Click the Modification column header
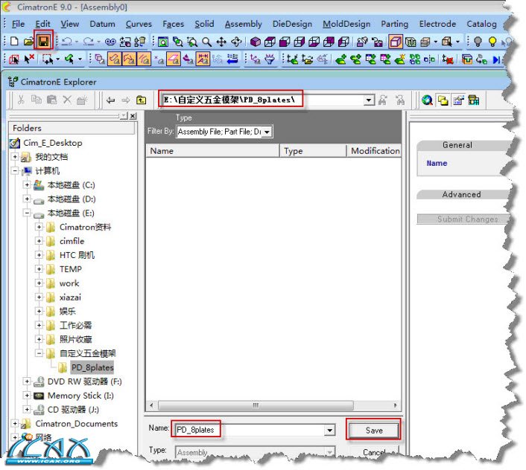 pos(374,151)
